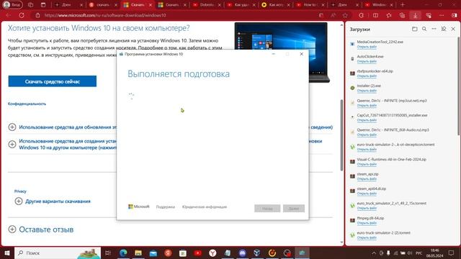Open Edge from taskbar
The image size is (461, 259).
click(x=123, y=253)
